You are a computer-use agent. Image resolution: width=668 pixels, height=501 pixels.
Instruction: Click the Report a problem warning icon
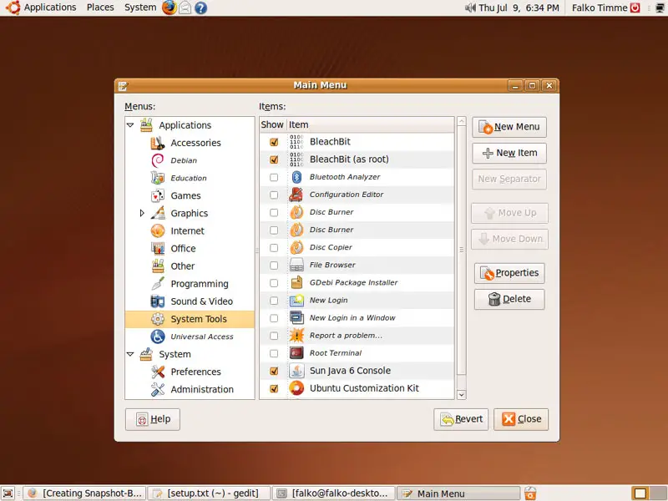296,336
